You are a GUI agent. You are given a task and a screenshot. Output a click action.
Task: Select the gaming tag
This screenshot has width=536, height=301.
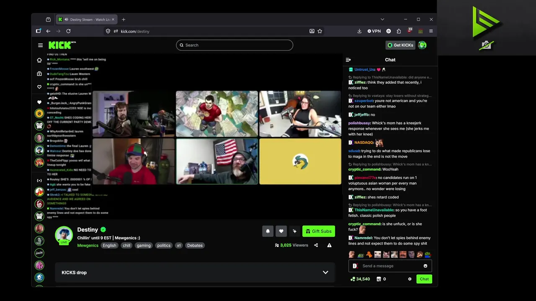(144, 245)
